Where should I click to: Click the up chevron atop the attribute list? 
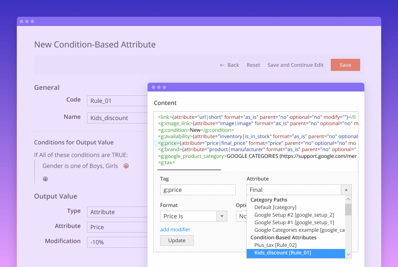[348, 199]
